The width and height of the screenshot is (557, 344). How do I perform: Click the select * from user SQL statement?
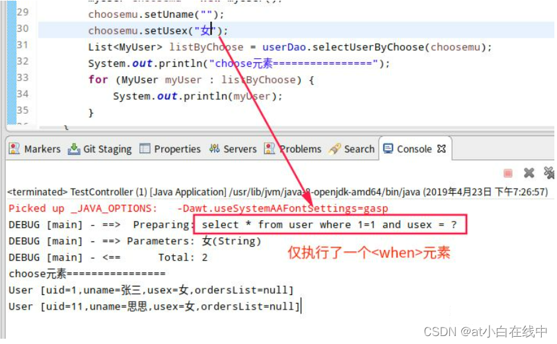point(329,225)
